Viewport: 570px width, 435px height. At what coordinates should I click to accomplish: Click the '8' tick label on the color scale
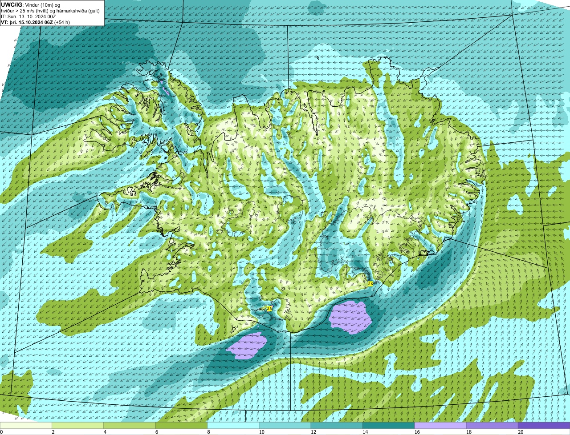(x=208, y=432)
